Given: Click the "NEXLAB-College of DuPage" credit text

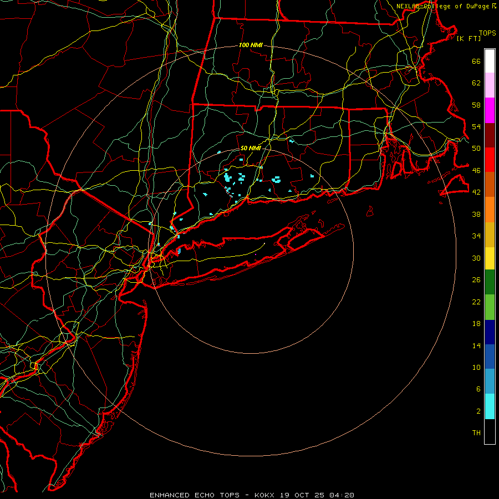Looking at the screenshot, I should coord(443,6).
